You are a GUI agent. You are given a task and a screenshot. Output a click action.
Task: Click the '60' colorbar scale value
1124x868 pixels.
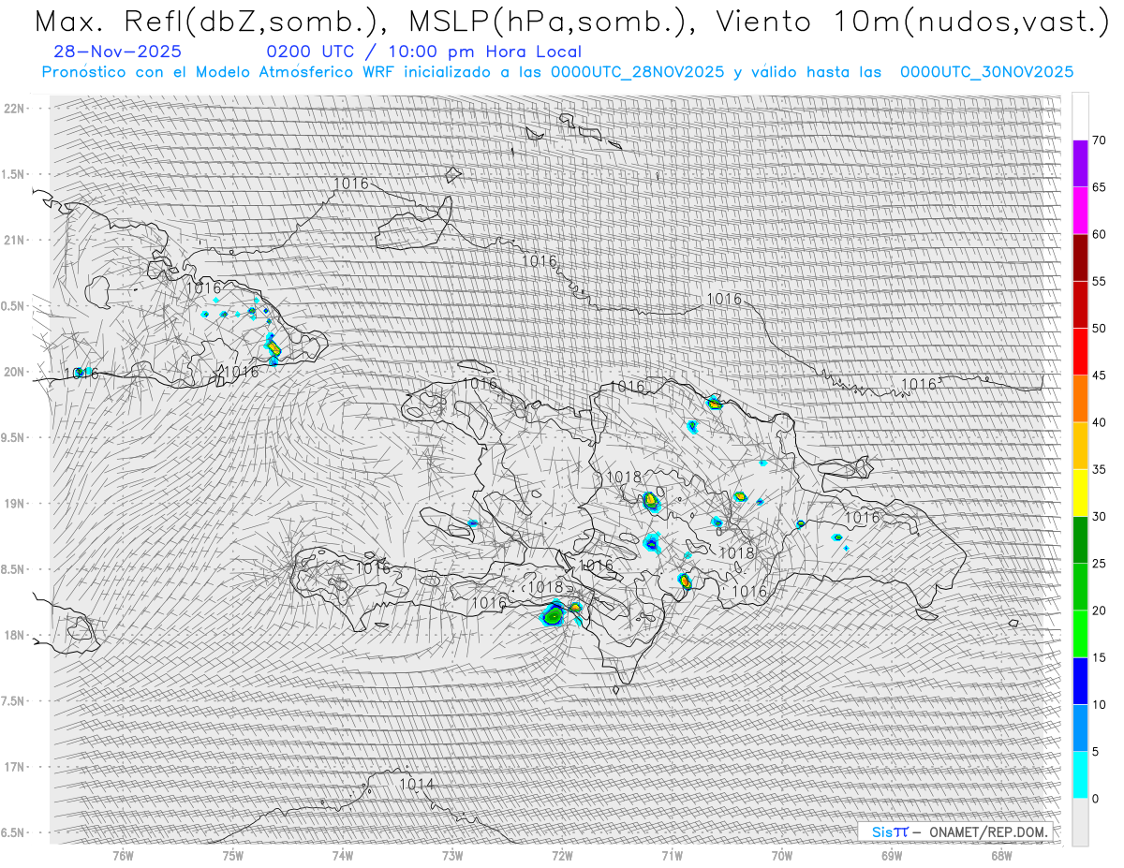click(1100, 234)
